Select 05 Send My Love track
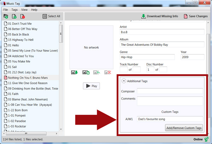Screen dimensions: 212x144 [33, 51]
